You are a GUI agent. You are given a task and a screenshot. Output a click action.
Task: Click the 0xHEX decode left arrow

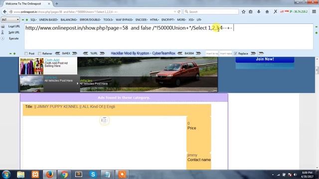pos(58,53)
